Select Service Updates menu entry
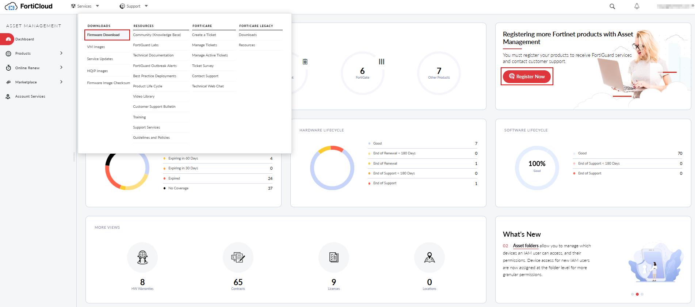 click(x=100, y=59)
